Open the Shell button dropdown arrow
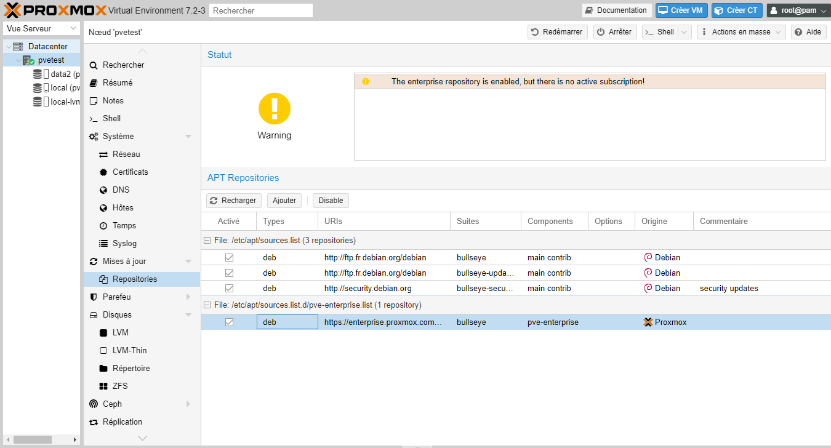 point(684,32)
